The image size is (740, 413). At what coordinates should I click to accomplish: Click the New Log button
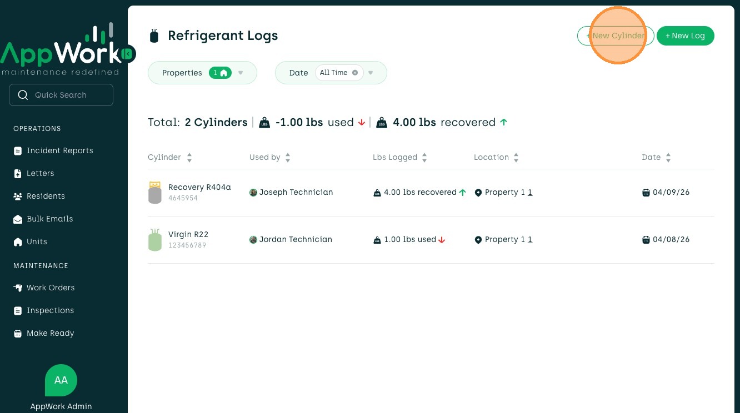685,36
